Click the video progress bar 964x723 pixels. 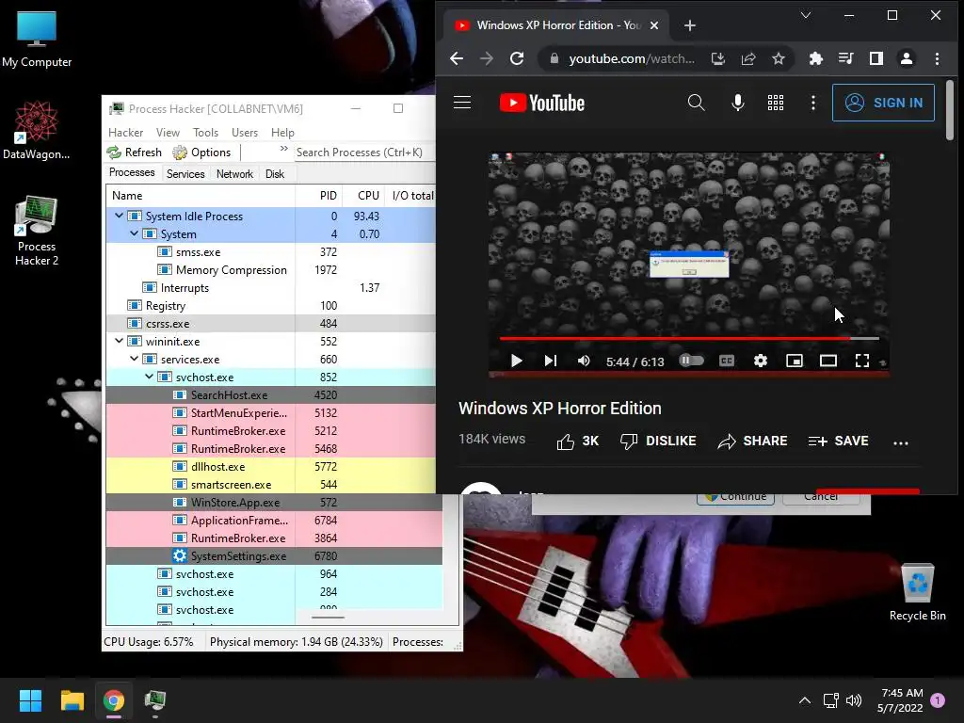[689, 338]
